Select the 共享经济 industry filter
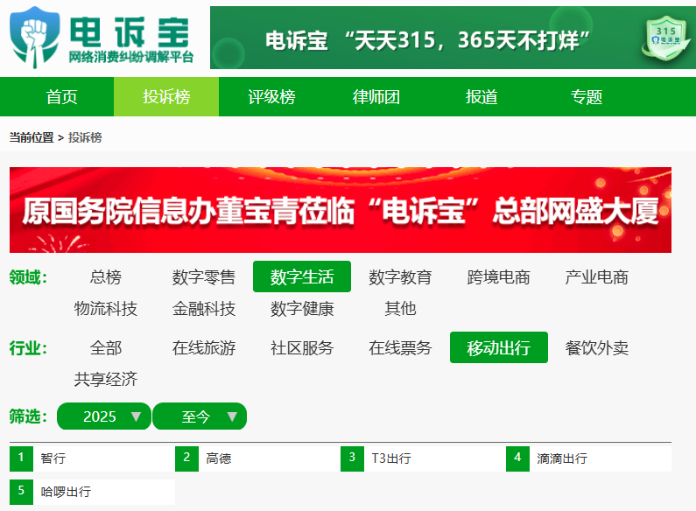The height and width of the screenshot is (511, 696). [106, 379]
